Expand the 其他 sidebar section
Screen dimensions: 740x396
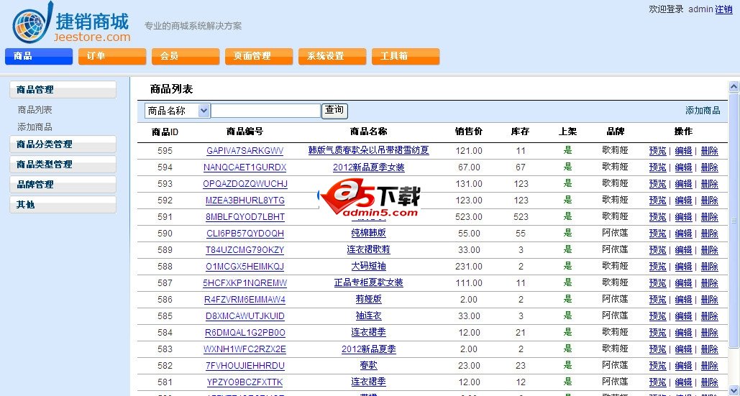coord(63,205)
